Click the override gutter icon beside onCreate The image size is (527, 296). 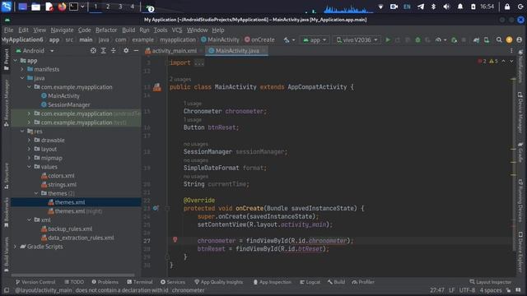point(156,208)
